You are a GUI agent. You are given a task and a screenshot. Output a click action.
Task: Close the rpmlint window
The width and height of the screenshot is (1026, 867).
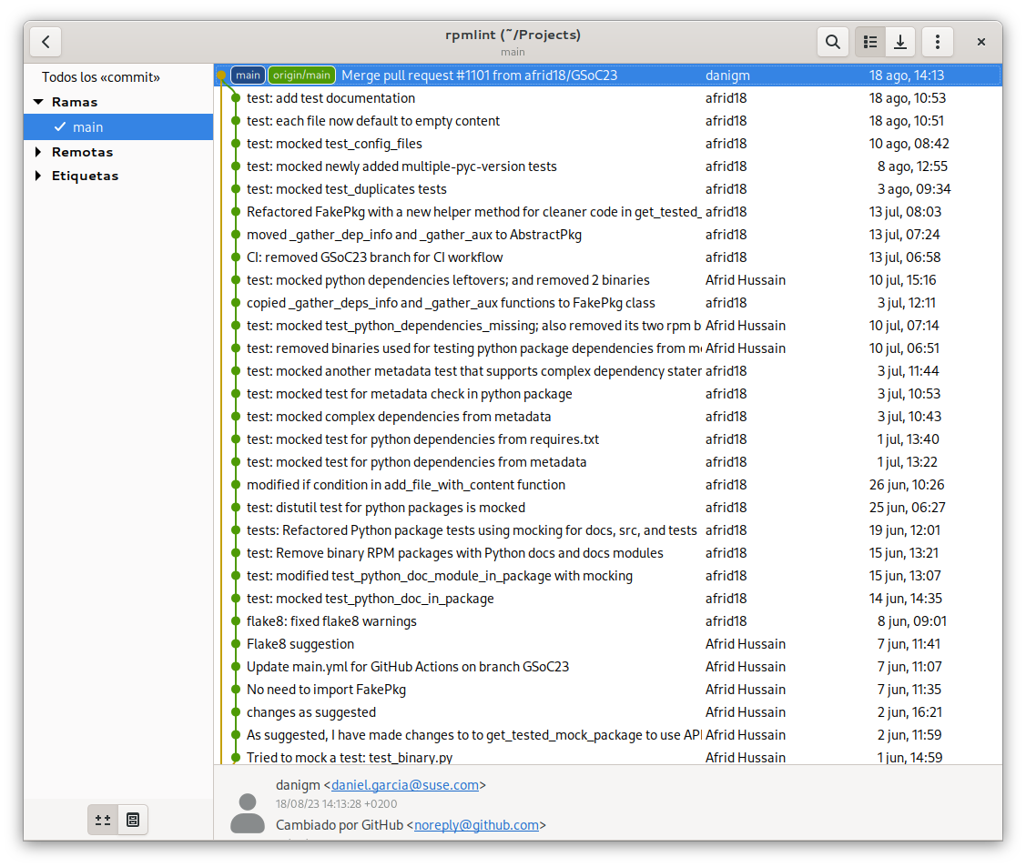[x=980, y=42]
